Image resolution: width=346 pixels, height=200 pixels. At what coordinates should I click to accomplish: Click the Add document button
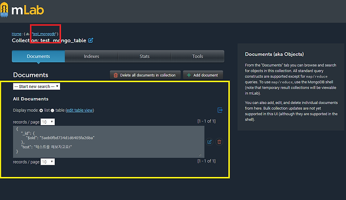(x=203, y=75)
